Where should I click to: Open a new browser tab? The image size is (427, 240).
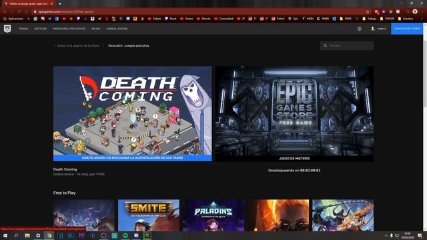coord(60,4)
